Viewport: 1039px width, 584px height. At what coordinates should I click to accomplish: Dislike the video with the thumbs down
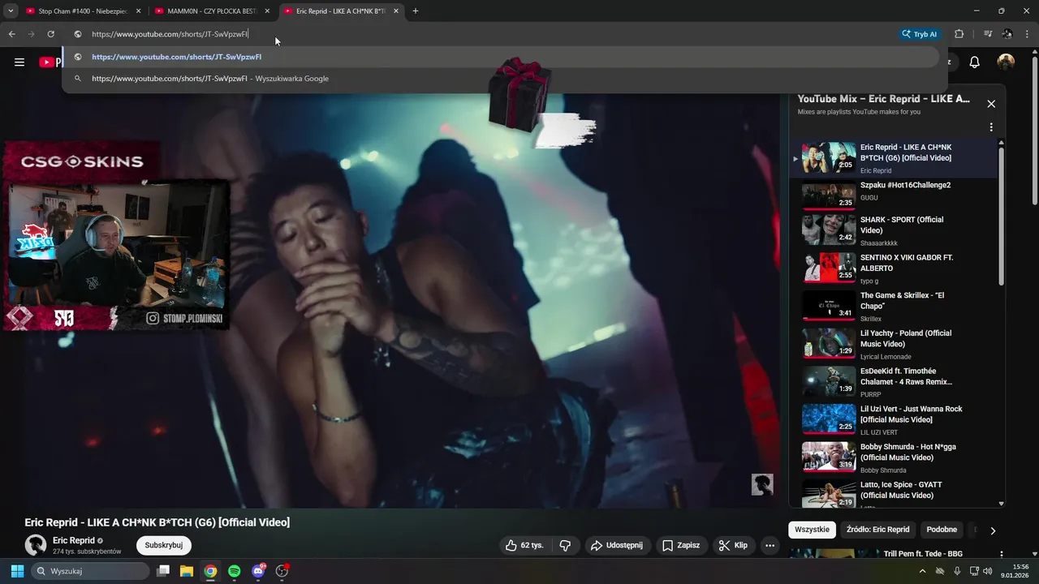tap(566, 545)
